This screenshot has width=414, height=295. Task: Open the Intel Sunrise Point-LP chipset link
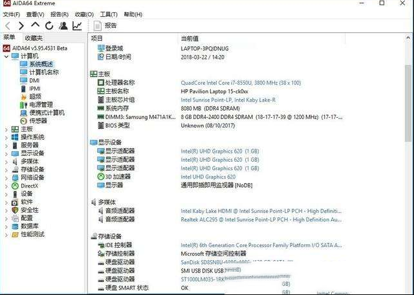tap(228, 100)
